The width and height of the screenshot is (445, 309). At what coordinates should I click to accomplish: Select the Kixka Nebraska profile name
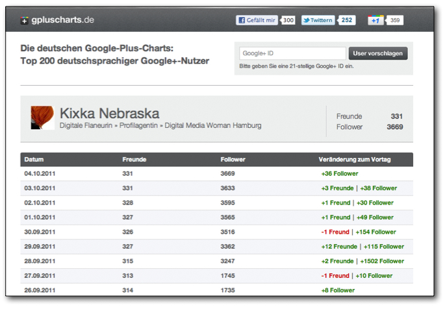[x=109, y=114]
